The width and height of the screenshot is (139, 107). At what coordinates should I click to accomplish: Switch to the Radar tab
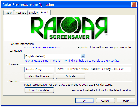coord(8,13)
